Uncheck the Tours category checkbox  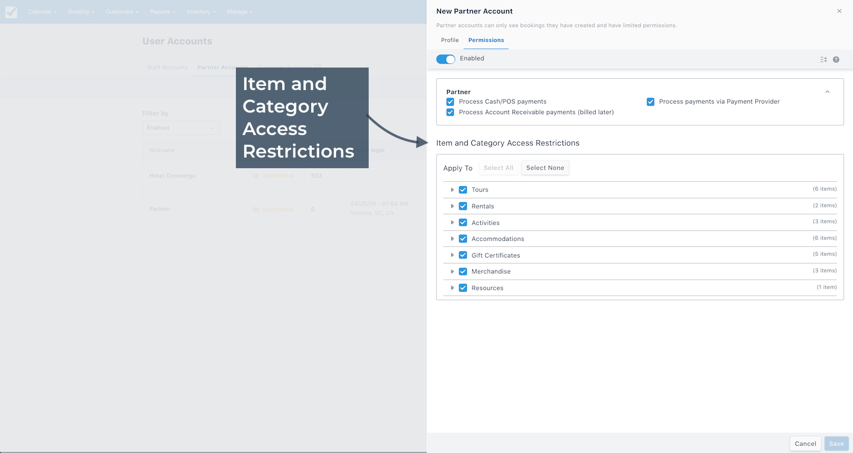click(463, 190)
